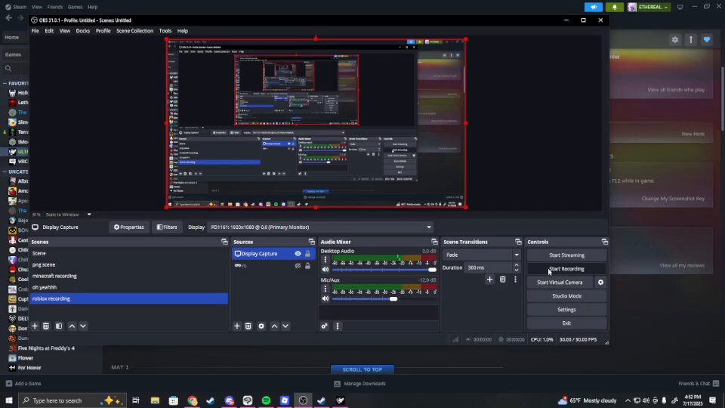Open source Filters button
The image size is (725, 408).
pos(167,227)
